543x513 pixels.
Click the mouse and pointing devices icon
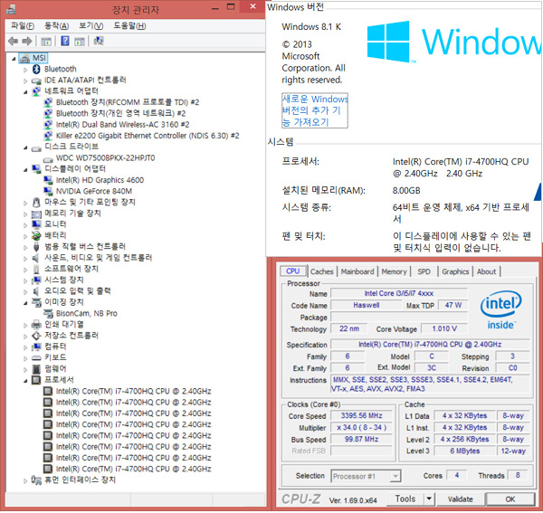(36, 202)
